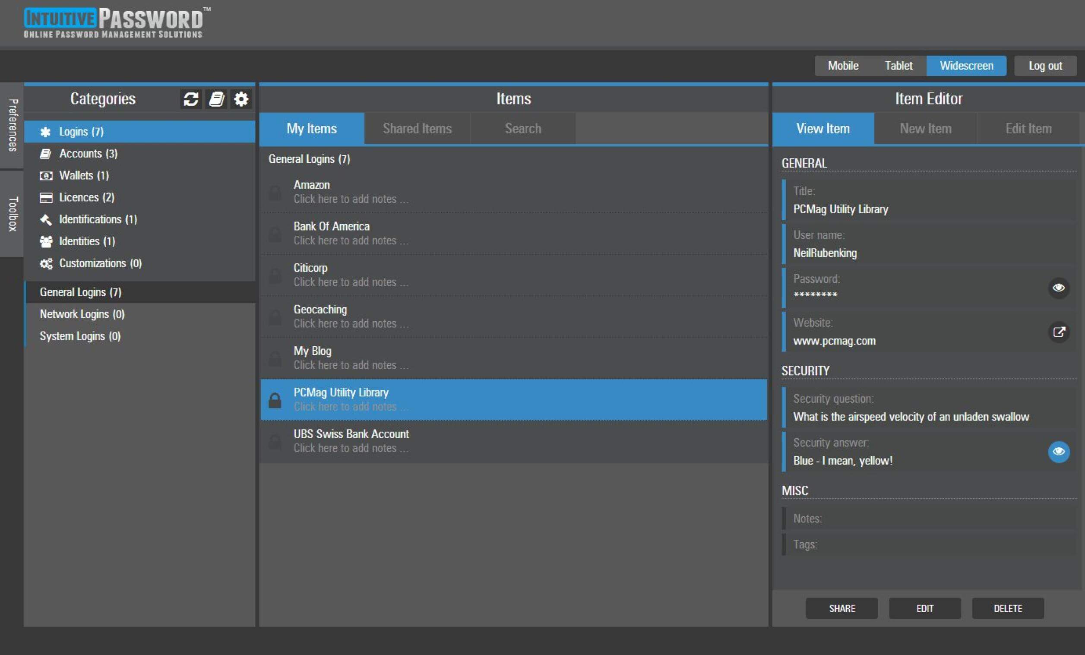Click the Notes input field in MISC
This screenshot has width=1085, height=655.
(x=927, y=518)
